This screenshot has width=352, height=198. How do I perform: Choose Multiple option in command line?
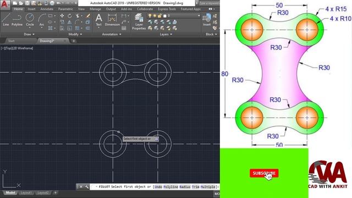208,187
